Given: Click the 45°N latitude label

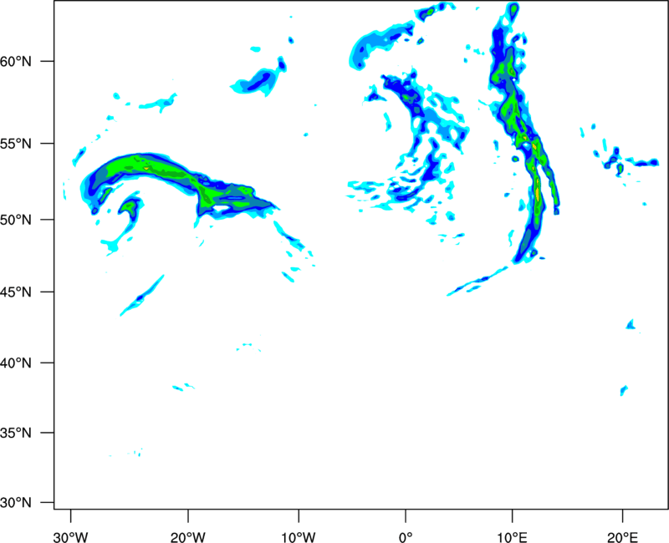Looking at the screenshot, I should coord(16,292).
